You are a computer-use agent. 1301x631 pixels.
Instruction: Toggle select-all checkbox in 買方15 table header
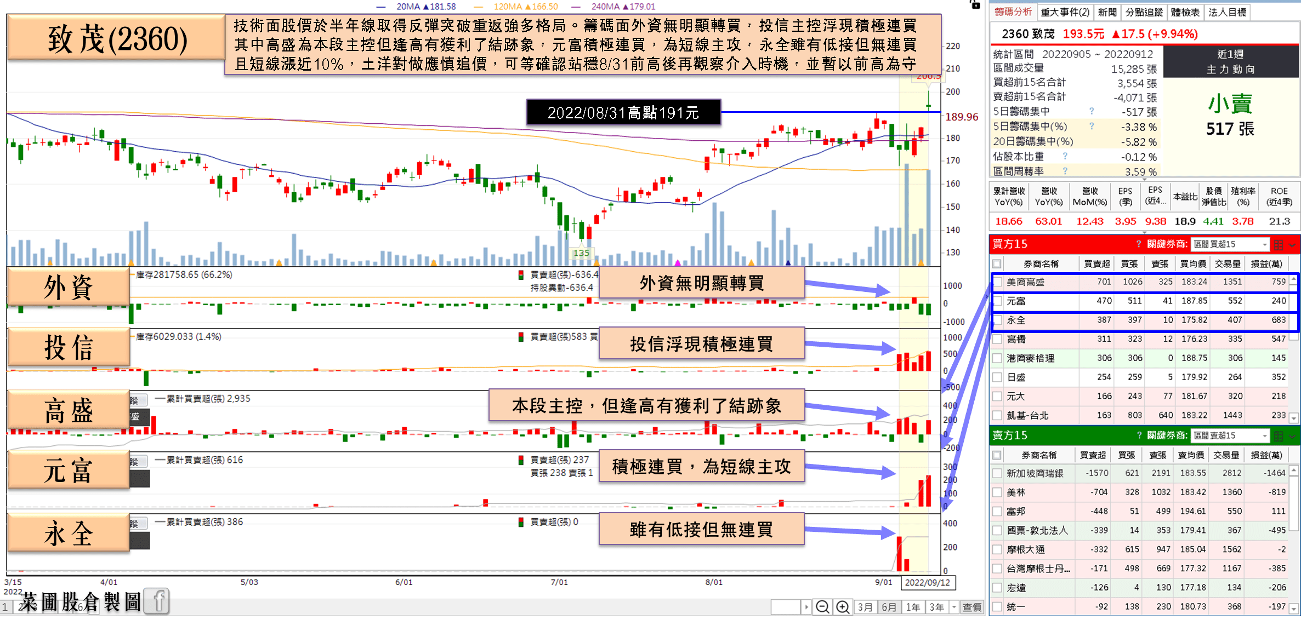coord(997,263)
